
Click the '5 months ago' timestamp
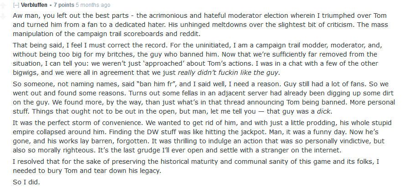[x=93, y=5]
